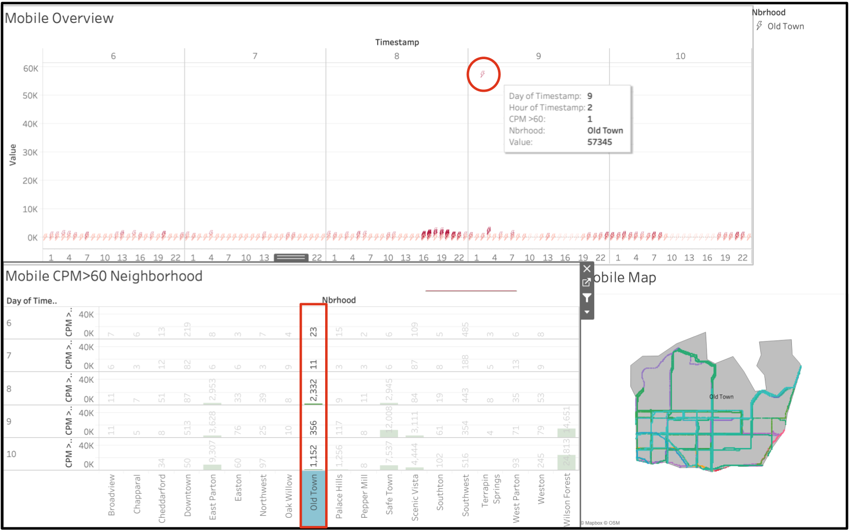Select the Weston neighborhood label
The height and width of the screenshot is (531, 850).
point(541,489)
